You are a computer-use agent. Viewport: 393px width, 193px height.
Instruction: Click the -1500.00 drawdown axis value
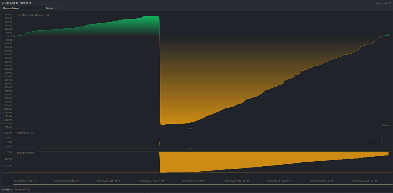coord(7,172)
